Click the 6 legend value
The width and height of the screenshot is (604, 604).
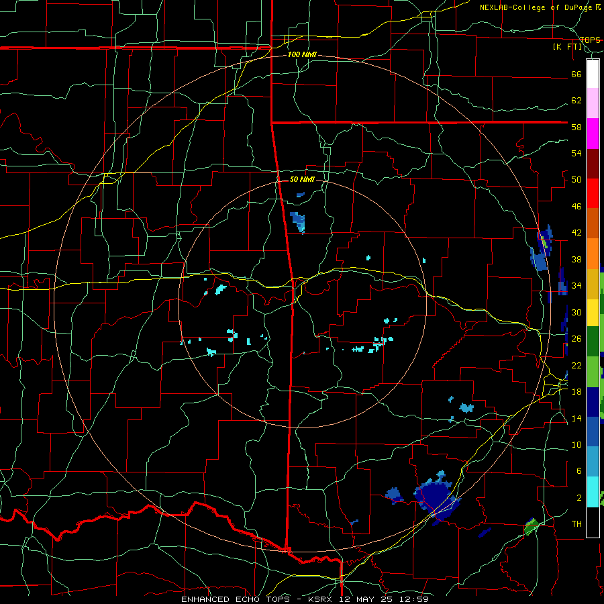[579, 471]
